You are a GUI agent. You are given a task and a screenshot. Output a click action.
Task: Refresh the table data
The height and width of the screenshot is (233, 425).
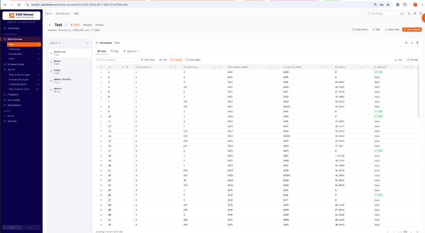[412, 60]
